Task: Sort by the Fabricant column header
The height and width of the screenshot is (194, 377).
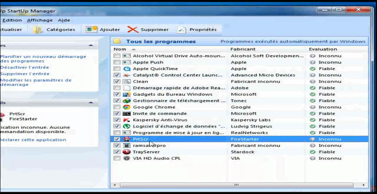Action: [x=243, y=49]
